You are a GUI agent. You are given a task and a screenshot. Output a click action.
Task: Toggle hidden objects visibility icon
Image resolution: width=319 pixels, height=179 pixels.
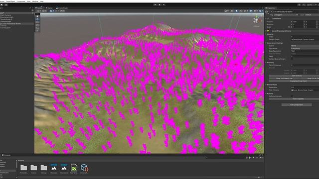(x=251, y=11)
